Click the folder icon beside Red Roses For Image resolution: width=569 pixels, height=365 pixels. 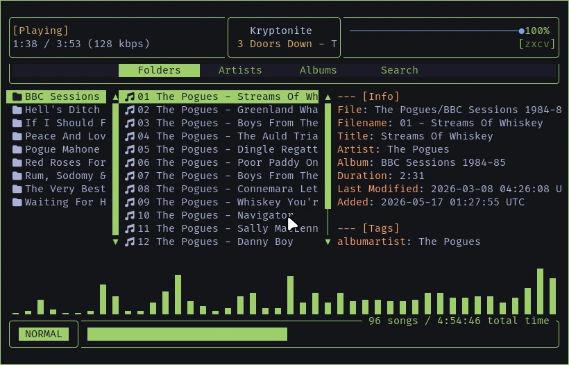tap(17, 162)
